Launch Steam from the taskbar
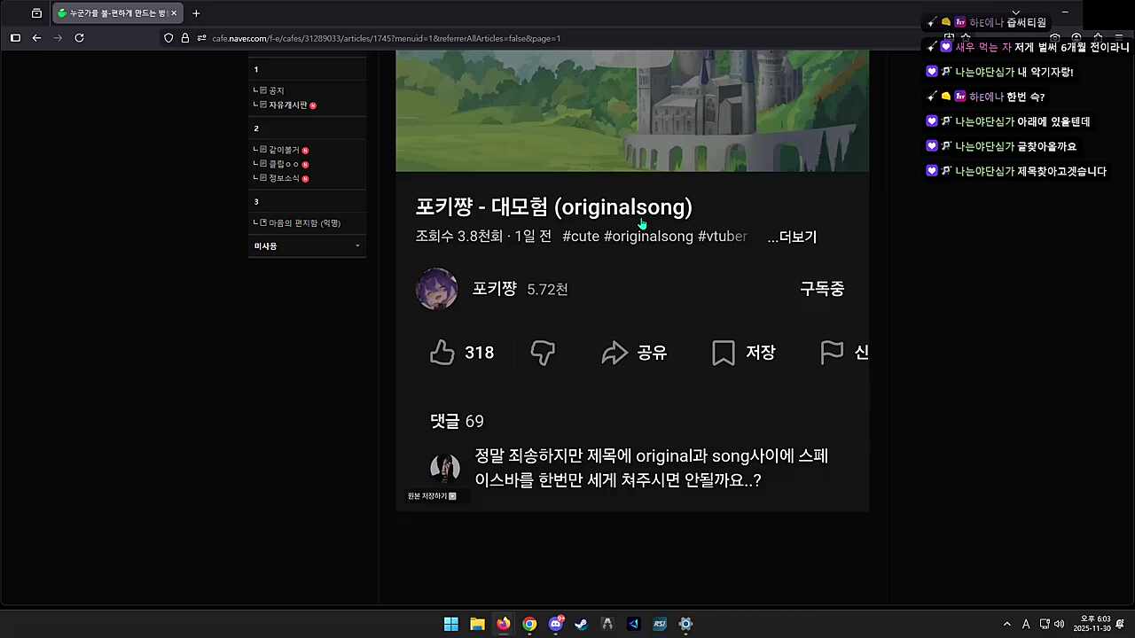 581,624
